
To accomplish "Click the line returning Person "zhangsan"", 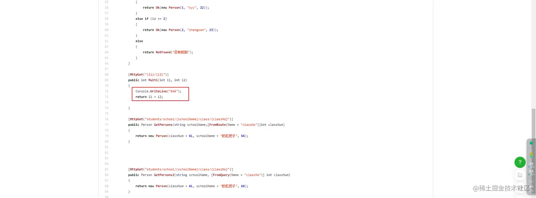I will click(180, 30).
